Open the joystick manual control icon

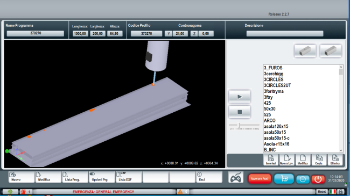click(x=236, y=178)
